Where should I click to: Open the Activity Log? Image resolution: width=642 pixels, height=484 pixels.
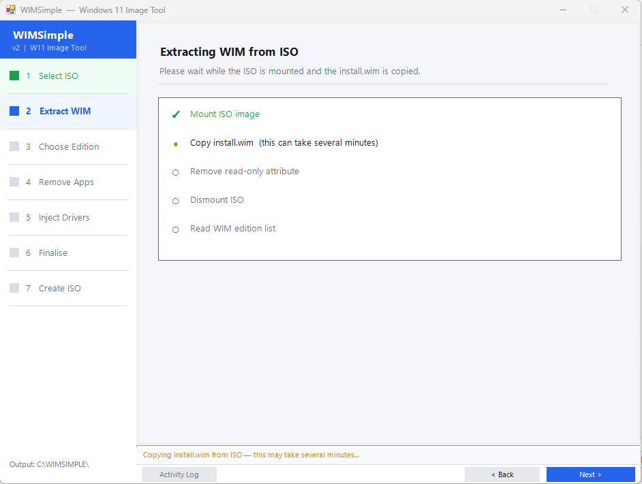[x=179, y=474]
